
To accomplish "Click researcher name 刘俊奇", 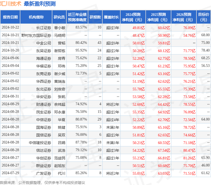I will [x=60, y=89].
